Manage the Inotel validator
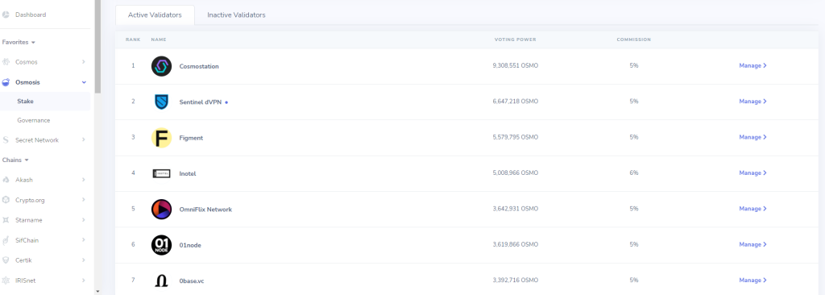825x295 pixels. (x=752, y=172)
